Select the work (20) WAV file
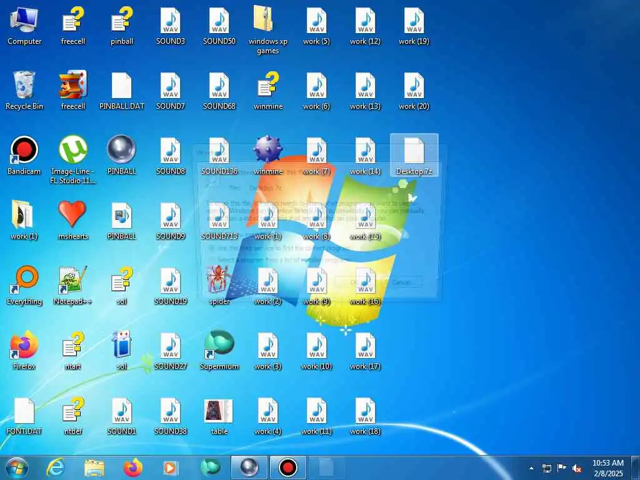This screenshot has height=480, width=640. [x=414, y=91]
